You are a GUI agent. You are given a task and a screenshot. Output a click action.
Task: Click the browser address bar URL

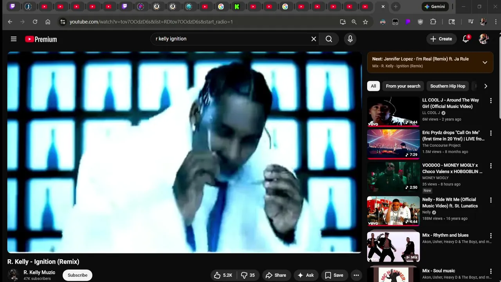tap(151, 22)
